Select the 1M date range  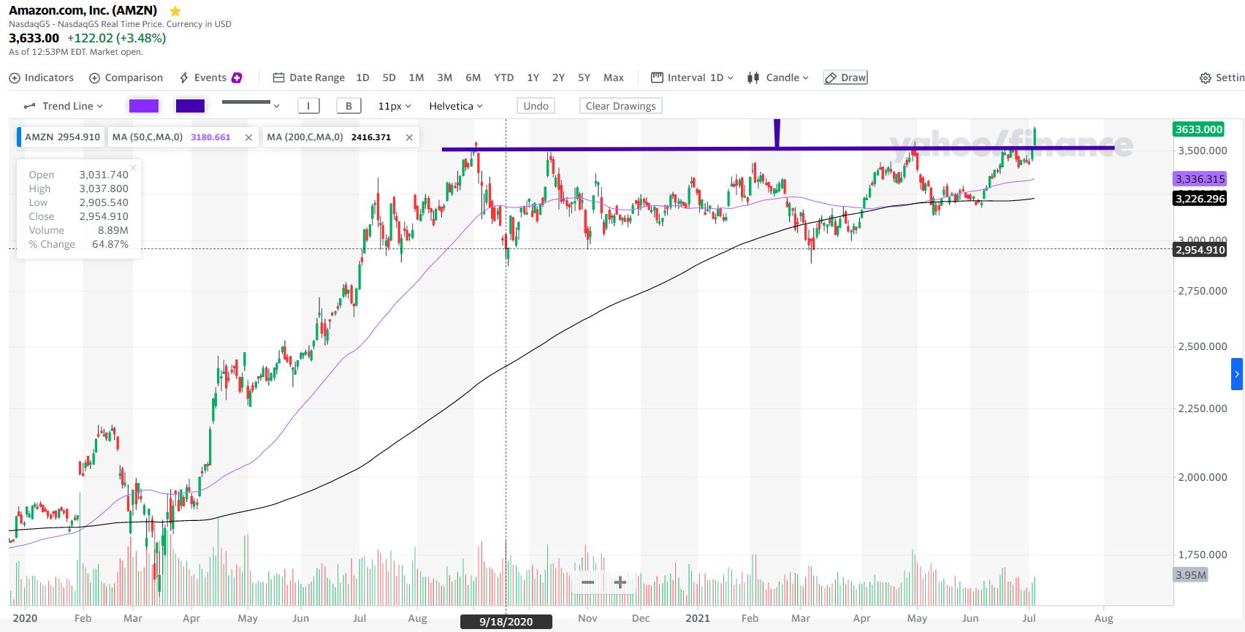pyautogui.click(x=416, y=77)
